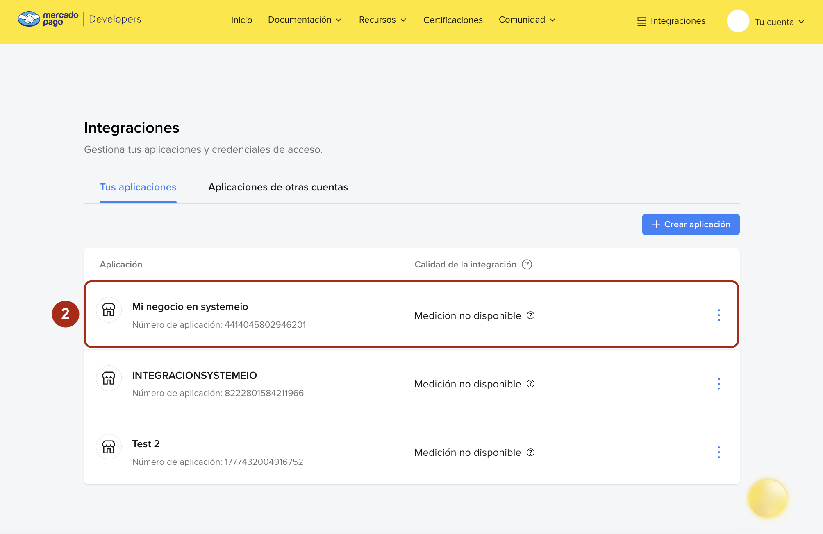Switch to Aplicaciones de otras cuentas tab
Screen dimensions: 823x534
pos(278,187)
